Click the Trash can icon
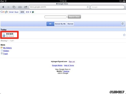The image size is (126, 94). (x=2, y=53)
